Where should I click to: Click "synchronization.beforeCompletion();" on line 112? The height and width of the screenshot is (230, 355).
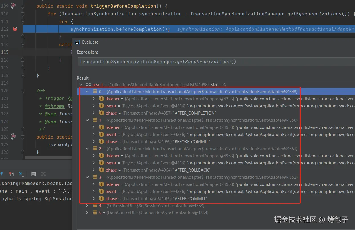tap(120, 29)
